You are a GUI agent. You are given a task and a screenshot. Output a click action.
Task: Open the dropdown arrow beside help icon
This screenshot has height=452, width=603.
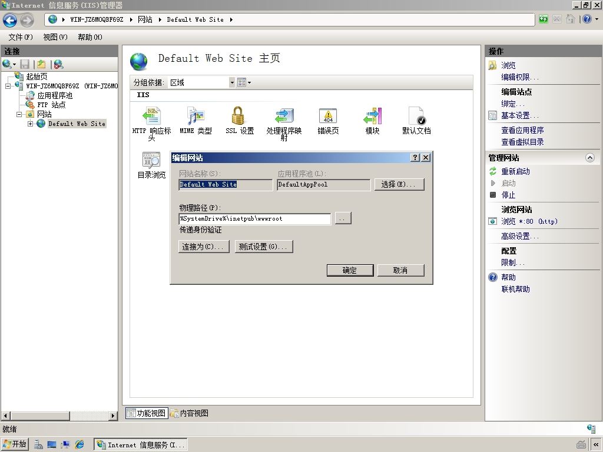click(597, 19)
